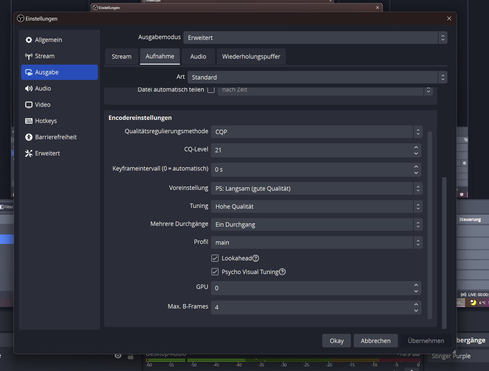The height and width of the screenshot is (371, 489).
Task: Click the Filter button in the main window
Action: (7, 207)
